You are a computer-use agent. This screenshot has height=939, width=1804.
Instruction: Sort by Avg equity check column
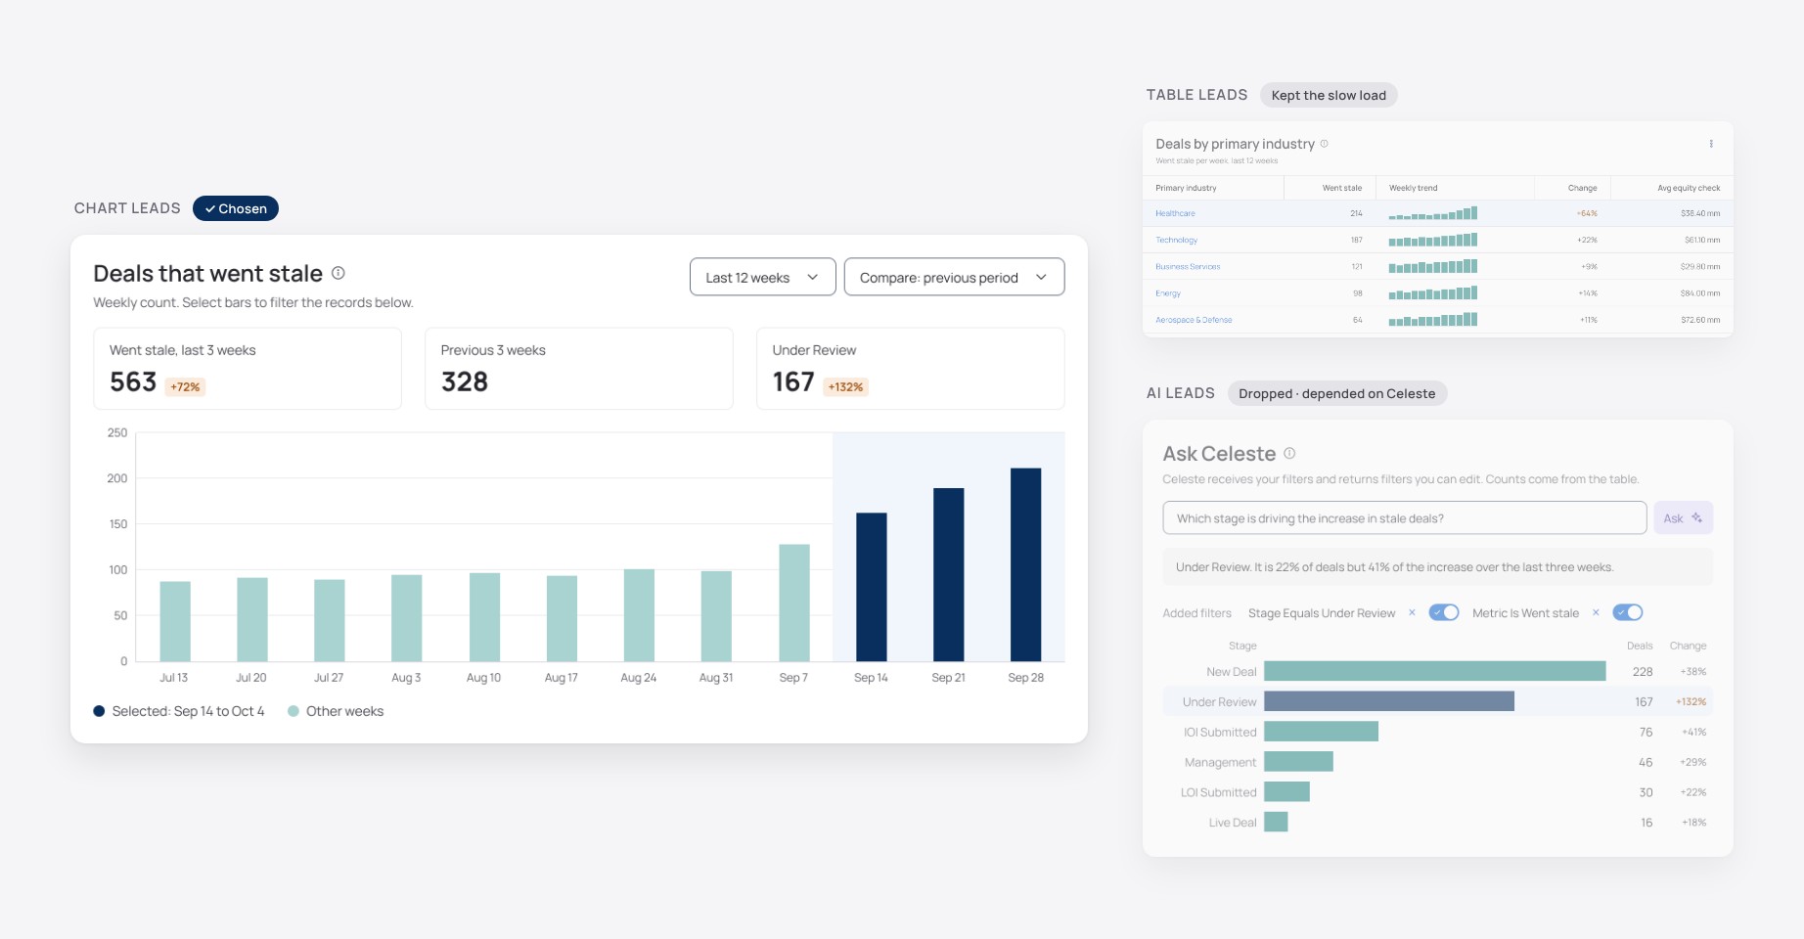point(1689,188)
